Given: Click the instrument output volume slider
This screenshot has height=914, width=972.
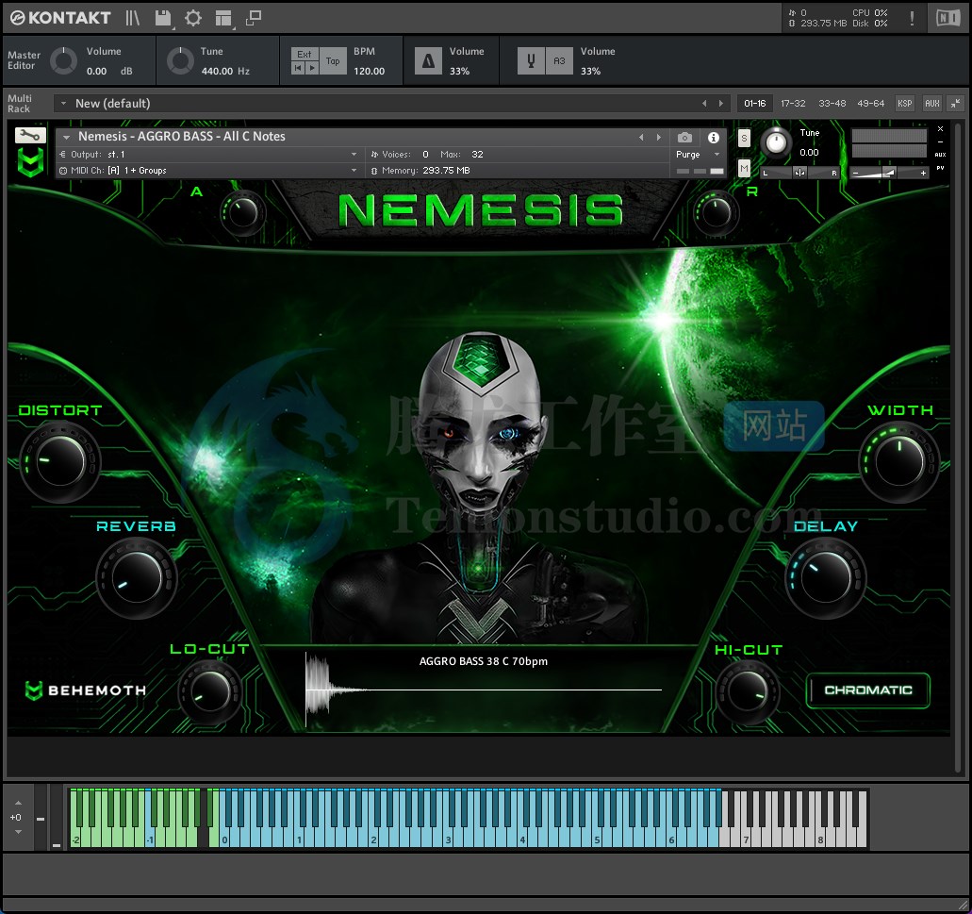Looking at the screenshot, I should click(x=889, y=173).
